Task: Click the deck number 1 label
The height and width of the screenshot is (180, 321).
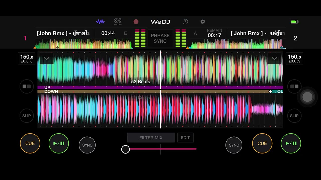Action: coord(25,38)
